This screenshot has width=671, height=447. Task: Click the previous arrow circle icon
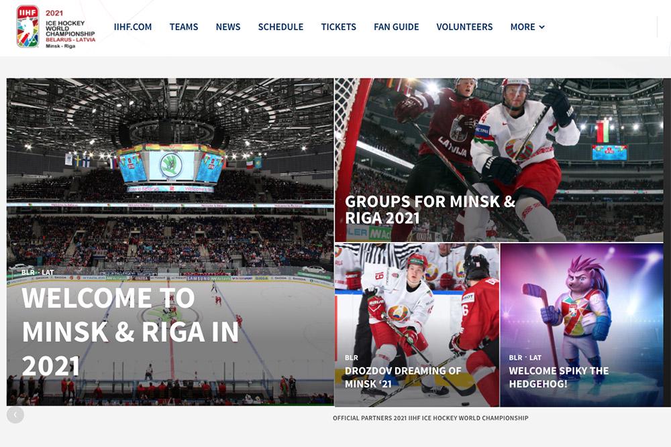15,415
